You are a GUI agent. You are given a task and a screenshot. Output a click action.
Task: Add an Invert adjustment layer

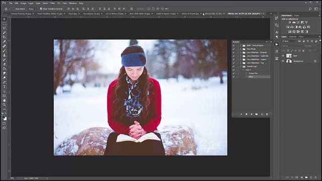pos(290,32)
